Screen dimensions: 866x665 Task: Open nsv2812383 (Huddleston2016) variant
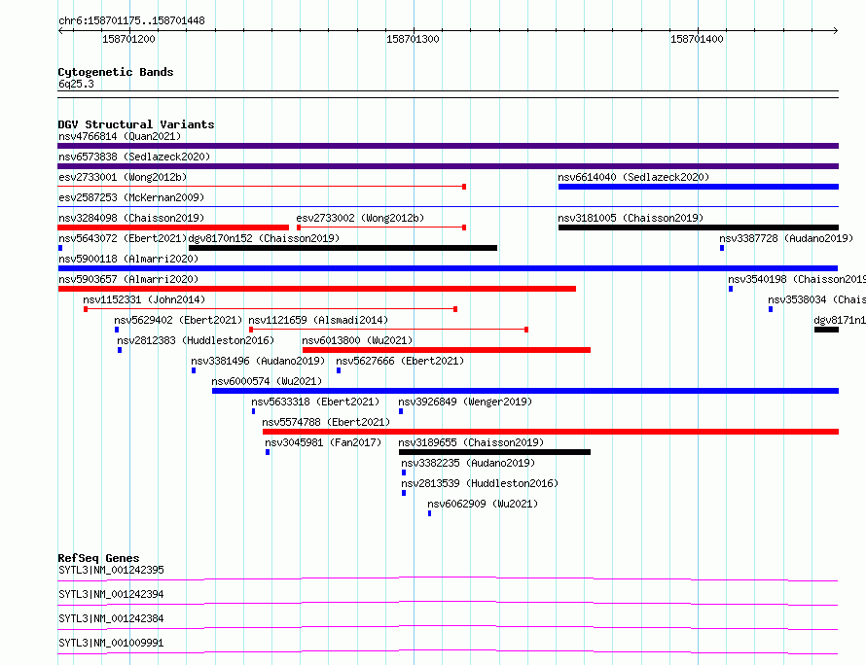click(196, 340)
